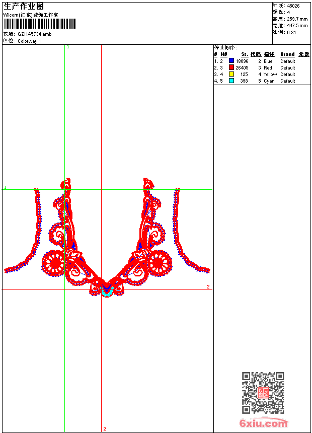Click the stitch count 18096 in Blue row
The height and width of the screenshot is (433, 312).
tap(242, 61)
